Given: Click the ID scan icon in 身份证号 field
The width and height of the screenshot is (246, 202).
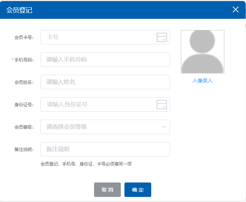Looking at the screenshot, I should tap(161, 104).
